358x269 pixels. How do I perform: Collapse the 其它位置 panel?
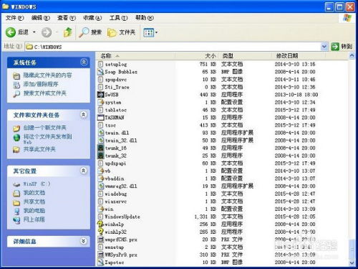click(84, 171)
